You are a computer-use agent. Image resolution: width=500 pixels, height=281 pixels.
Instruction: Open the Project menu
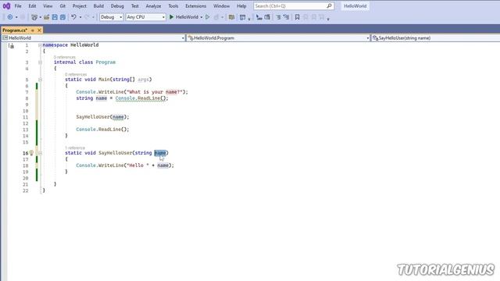pos(80,6)
